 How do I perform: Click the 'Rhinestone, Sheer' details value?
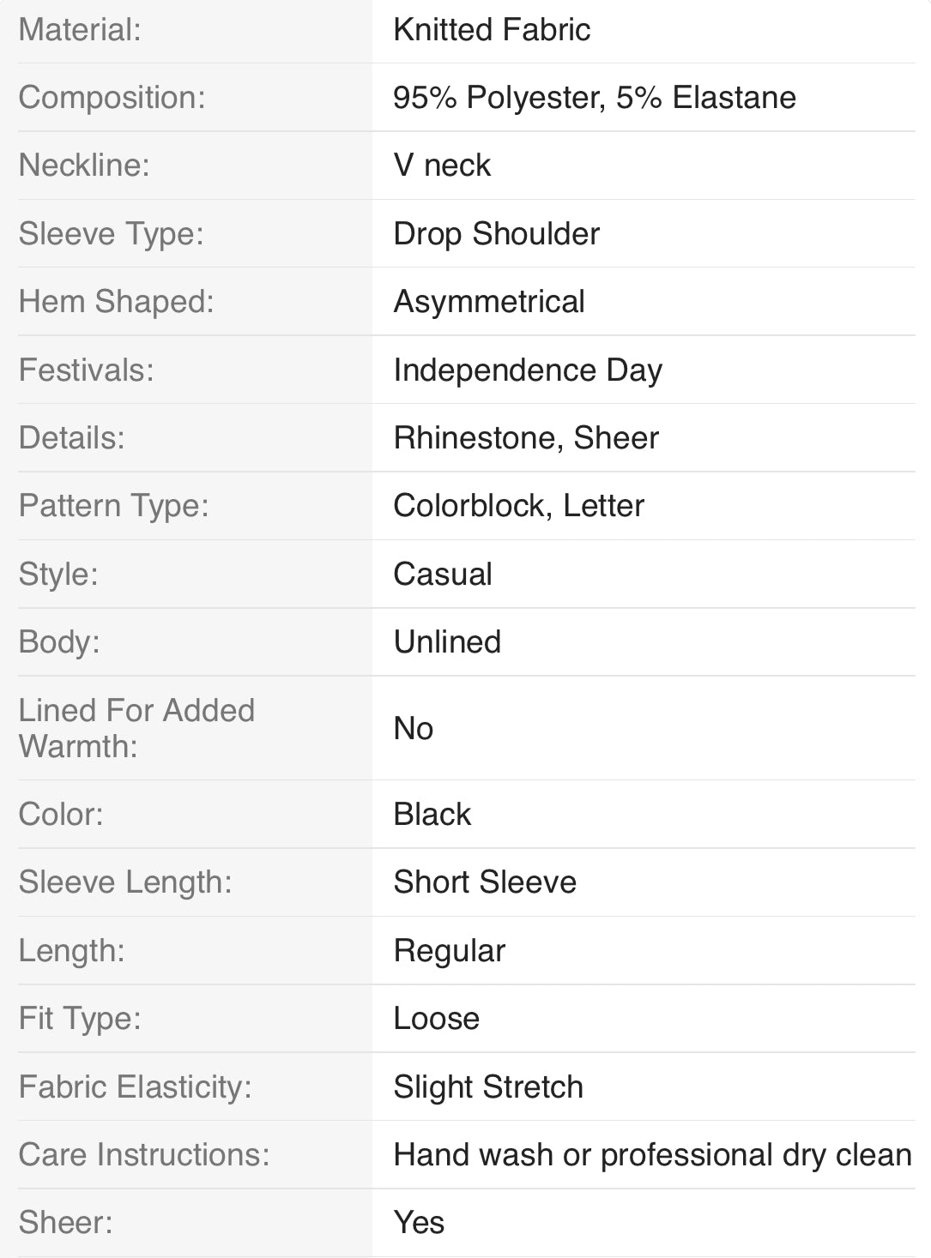526,438
